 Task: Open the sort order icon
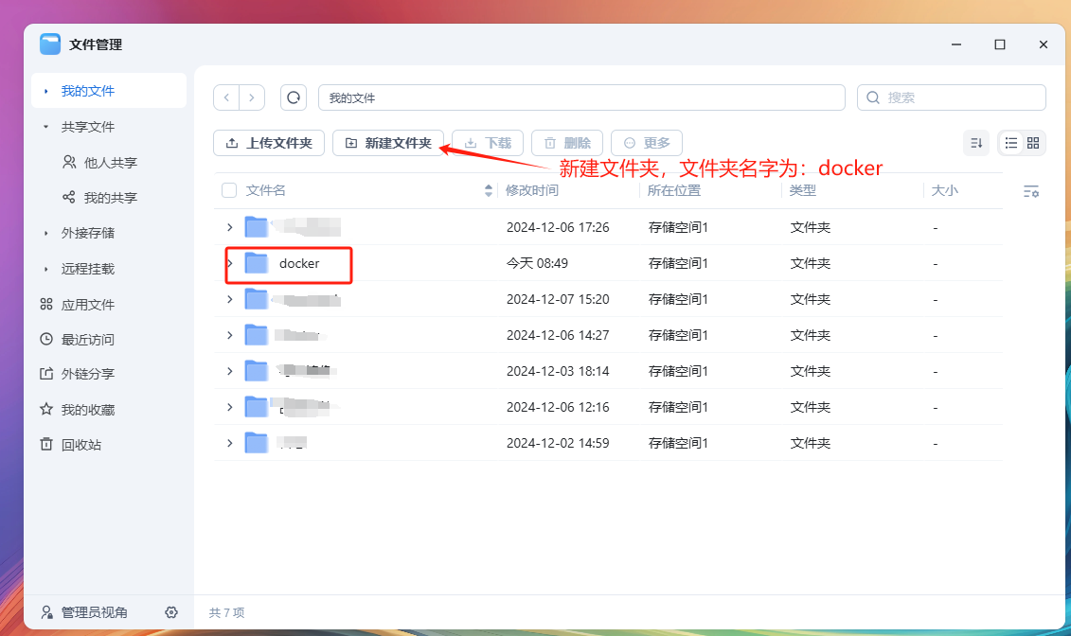(976, 143)
